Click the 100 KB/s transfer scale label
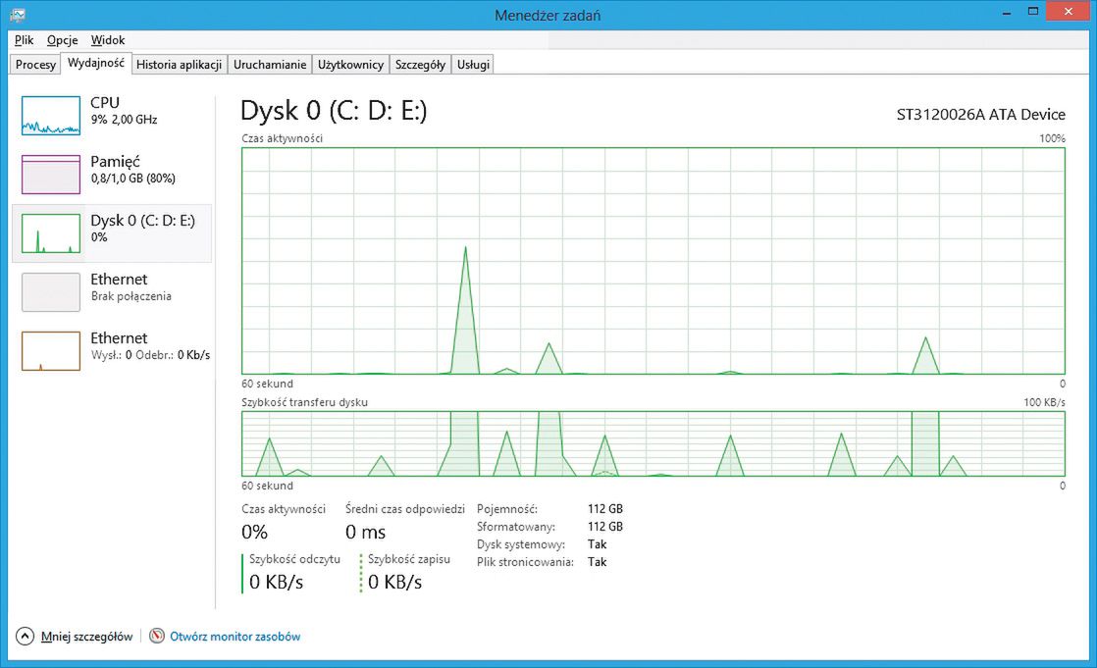 tap(1045, 402)
